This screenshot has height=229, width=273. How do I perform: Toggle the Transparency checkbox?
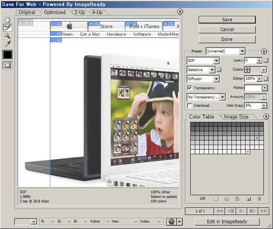tap(189, 88)
